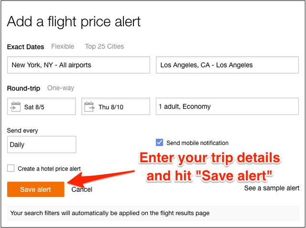This screenshot has height=228, width=306.
Task: Click the New York origin airport field
Action: 78,65
